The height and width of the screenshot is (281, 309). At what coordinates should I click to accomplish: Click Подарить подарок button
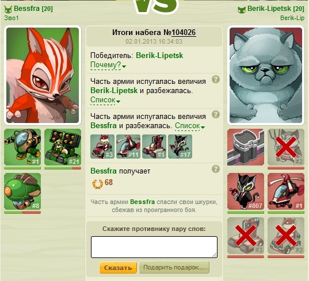(x=174, y=267)
